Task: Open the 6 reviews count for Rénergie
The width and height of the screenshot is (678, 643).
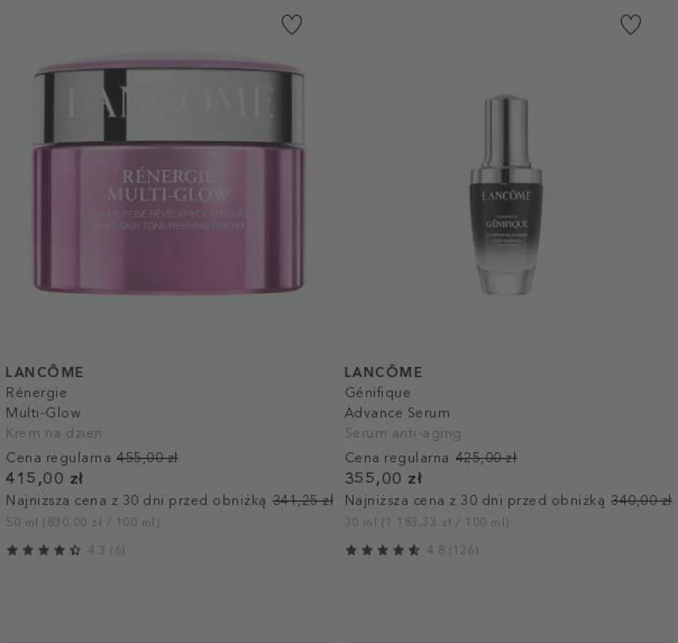Action: pos(118,550)
